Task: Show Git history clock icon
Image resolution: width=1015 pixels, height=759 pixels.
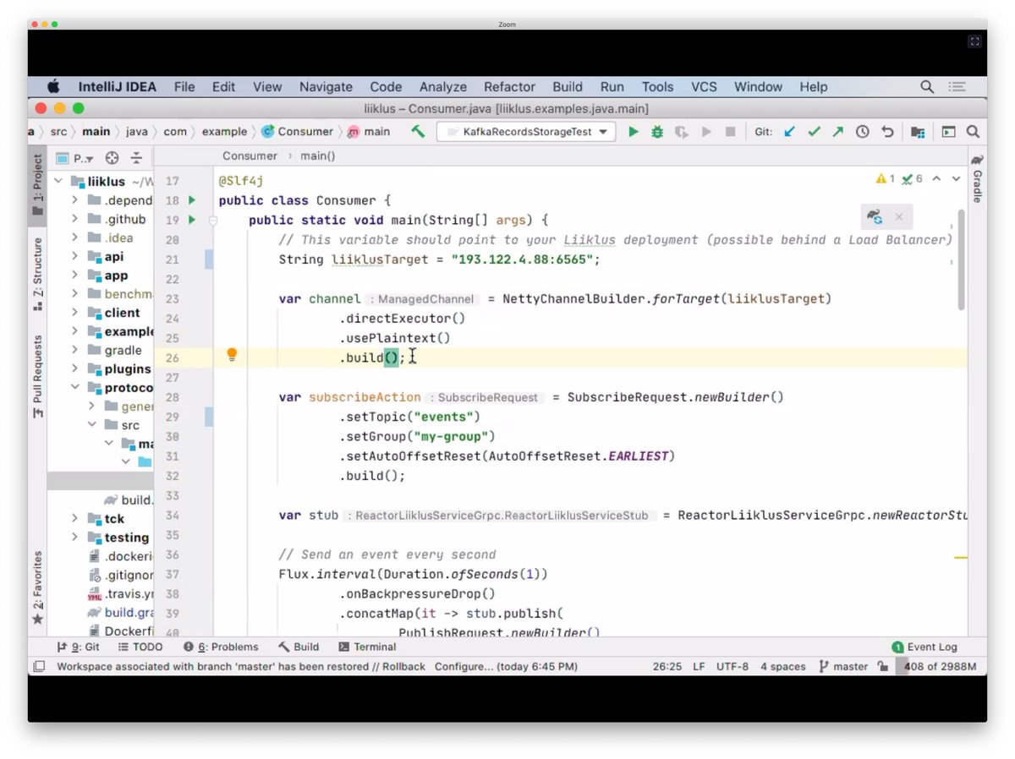Action: click(862, 132)
